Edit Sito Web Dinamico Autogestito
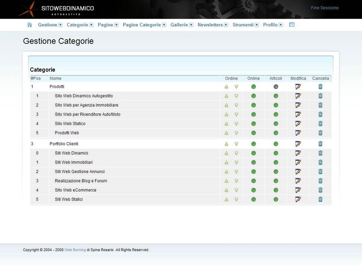The height and width of the screenshot is (271, 362). tap(298, 96)
